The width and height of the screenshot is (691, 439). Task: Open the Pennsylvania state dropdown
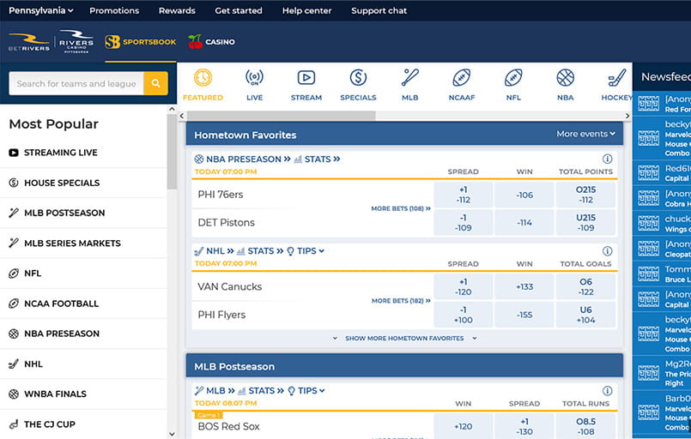coord(41,10)
